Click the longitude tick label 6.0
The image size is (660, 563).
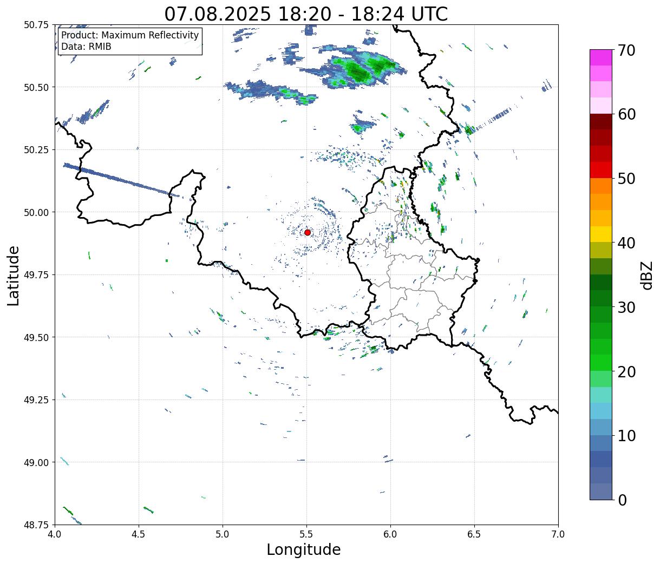click(390, 534)
